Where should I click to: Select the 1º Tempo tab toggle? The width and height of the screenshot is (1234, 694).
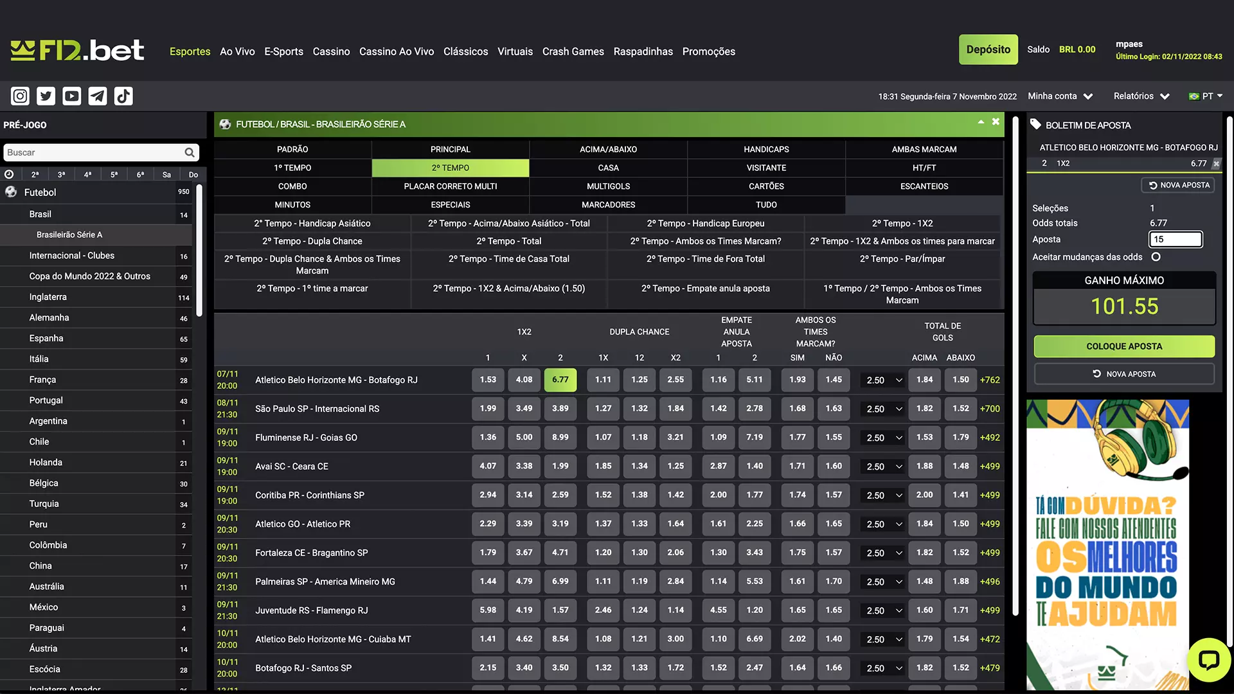coord(292,168)
